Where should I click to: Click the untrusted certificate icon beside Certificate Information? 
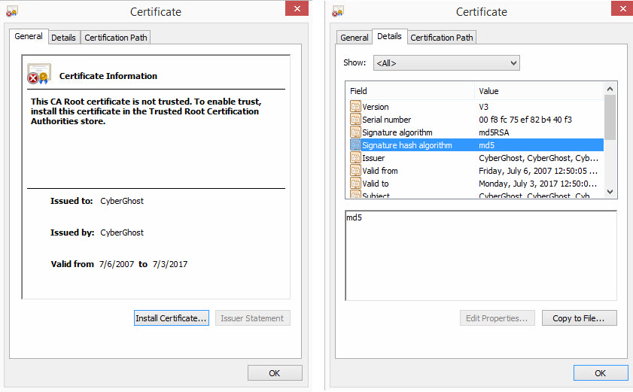click(39, 74)
